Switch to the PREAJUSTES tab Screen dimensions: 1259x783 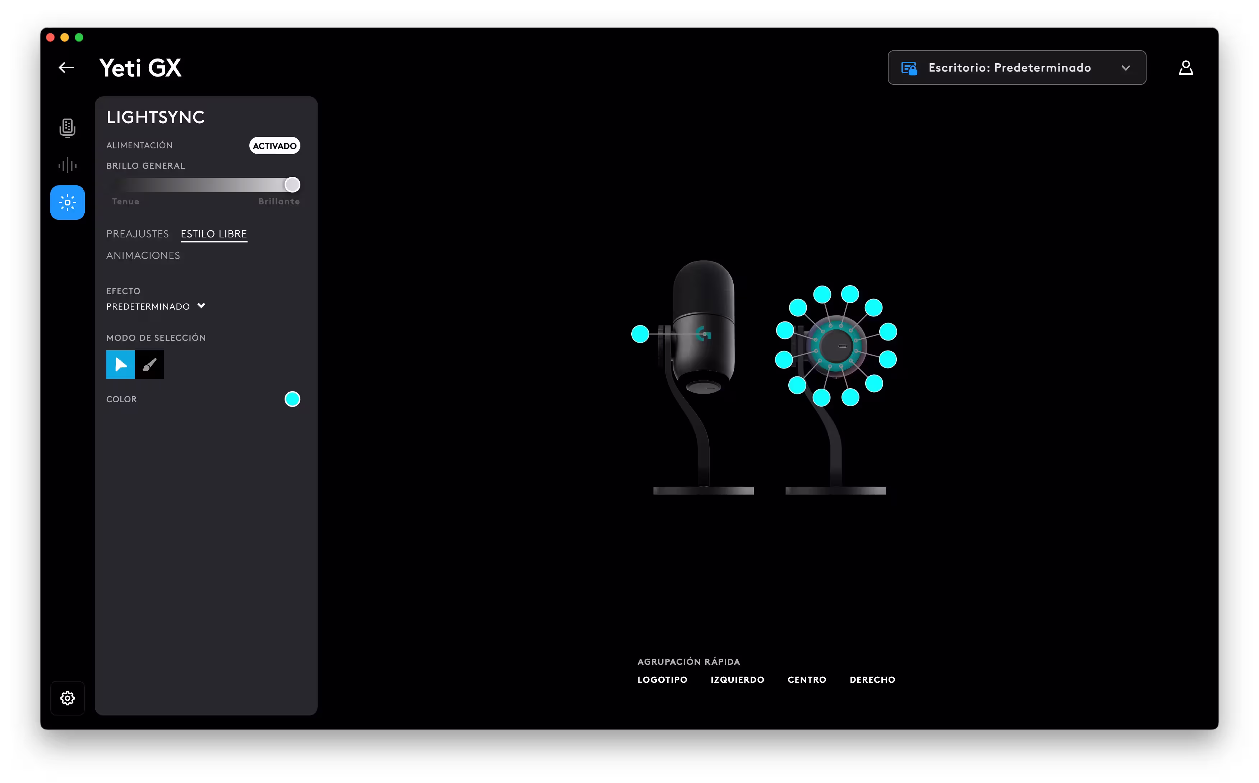pyautogui.click(x=137, y=234)
